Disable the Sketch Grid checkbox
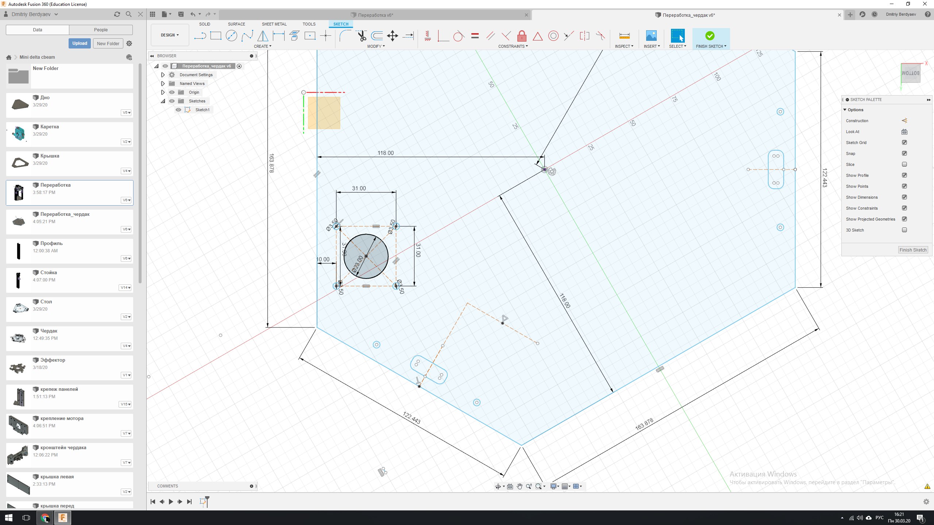This screenshot has height=525, width=934. coord(904,143)
